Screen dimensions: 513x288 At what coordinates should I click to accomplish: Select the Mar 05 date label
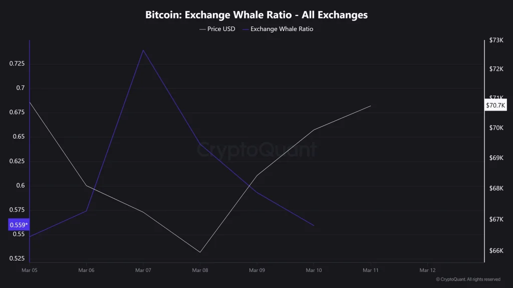30,270
